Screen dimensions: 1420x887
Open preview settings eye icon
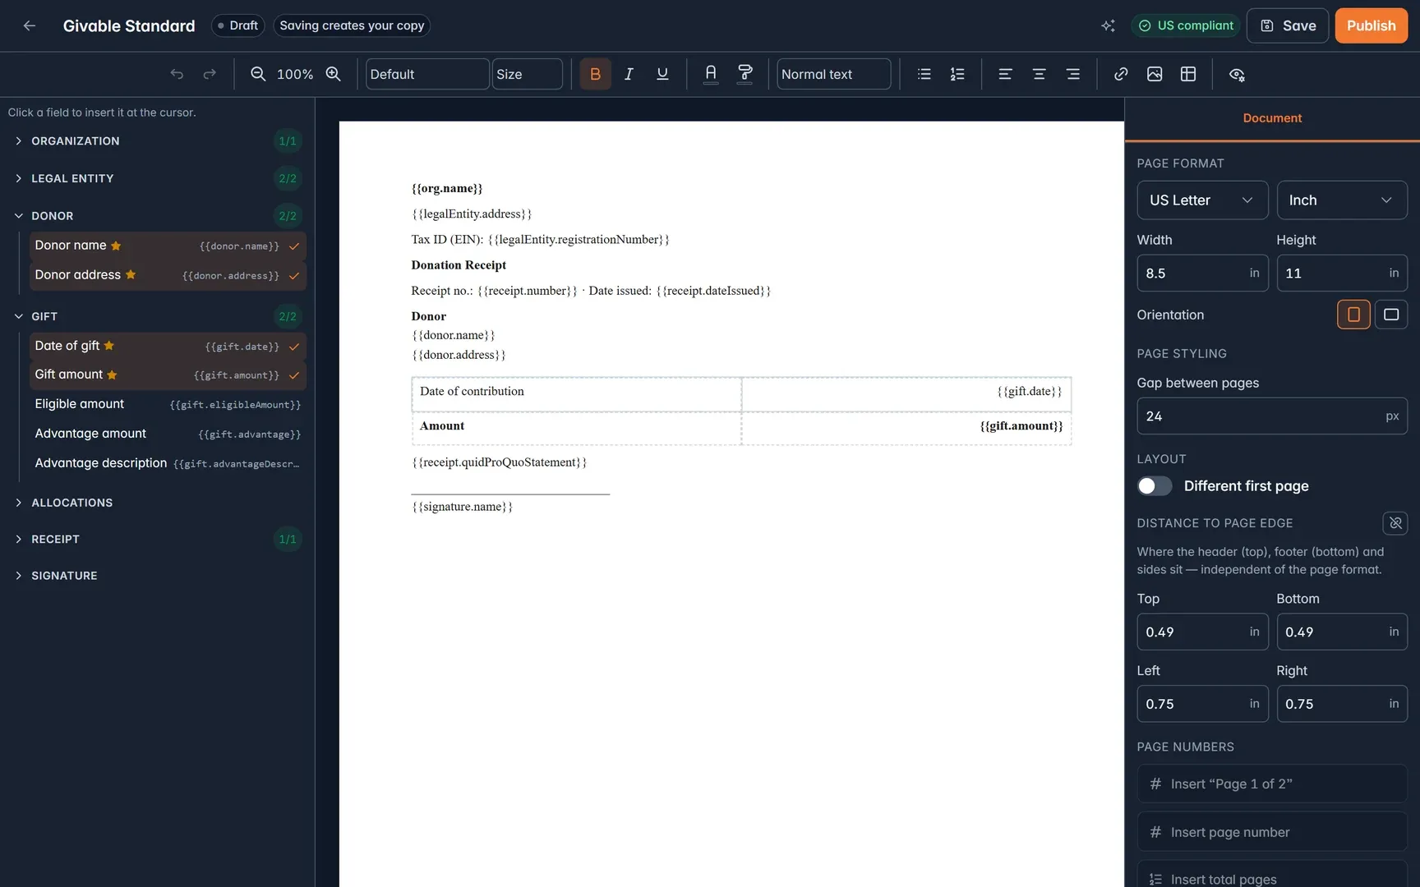click(1237, 74)
